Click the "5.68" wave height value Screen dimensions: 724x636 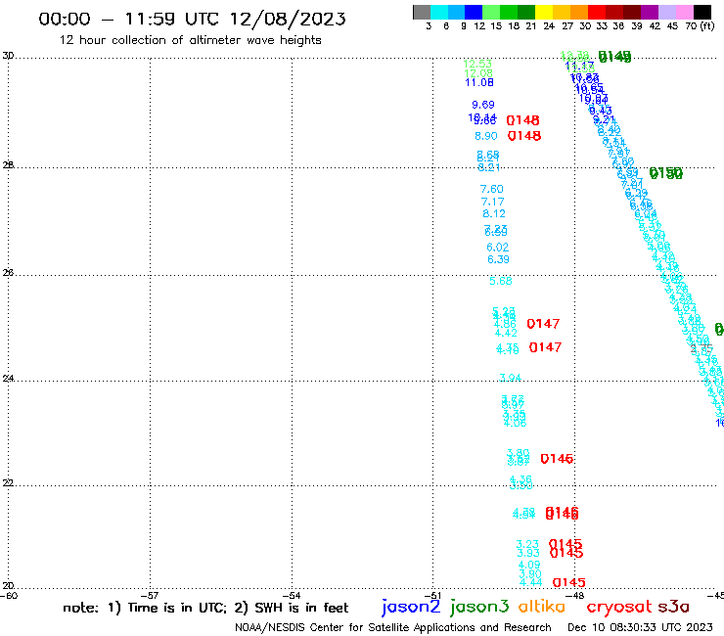pos(501,281)
